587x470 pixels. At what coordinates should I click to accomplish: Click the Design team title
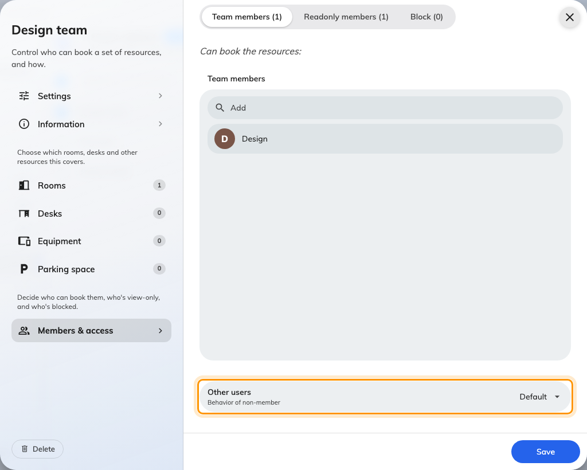coord(49,30)
